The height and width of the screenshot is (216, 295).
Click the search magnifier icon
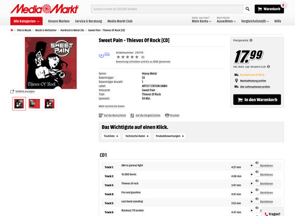coord(248,9)
